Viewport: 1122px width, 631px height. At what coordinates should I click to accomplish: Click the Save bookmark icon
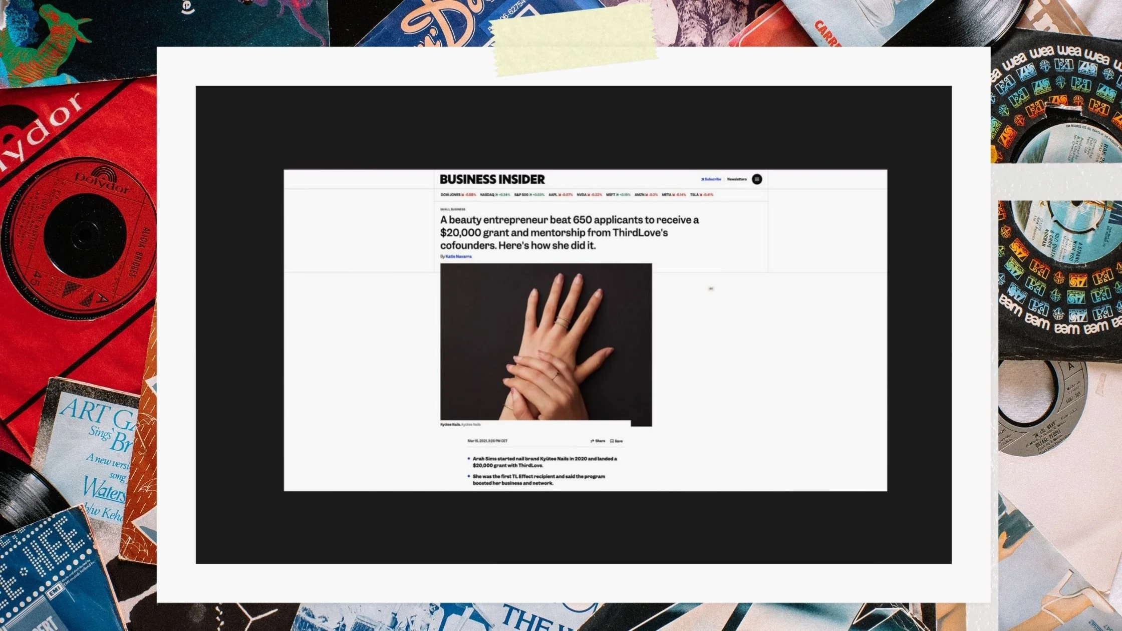[x=612, y=441]
